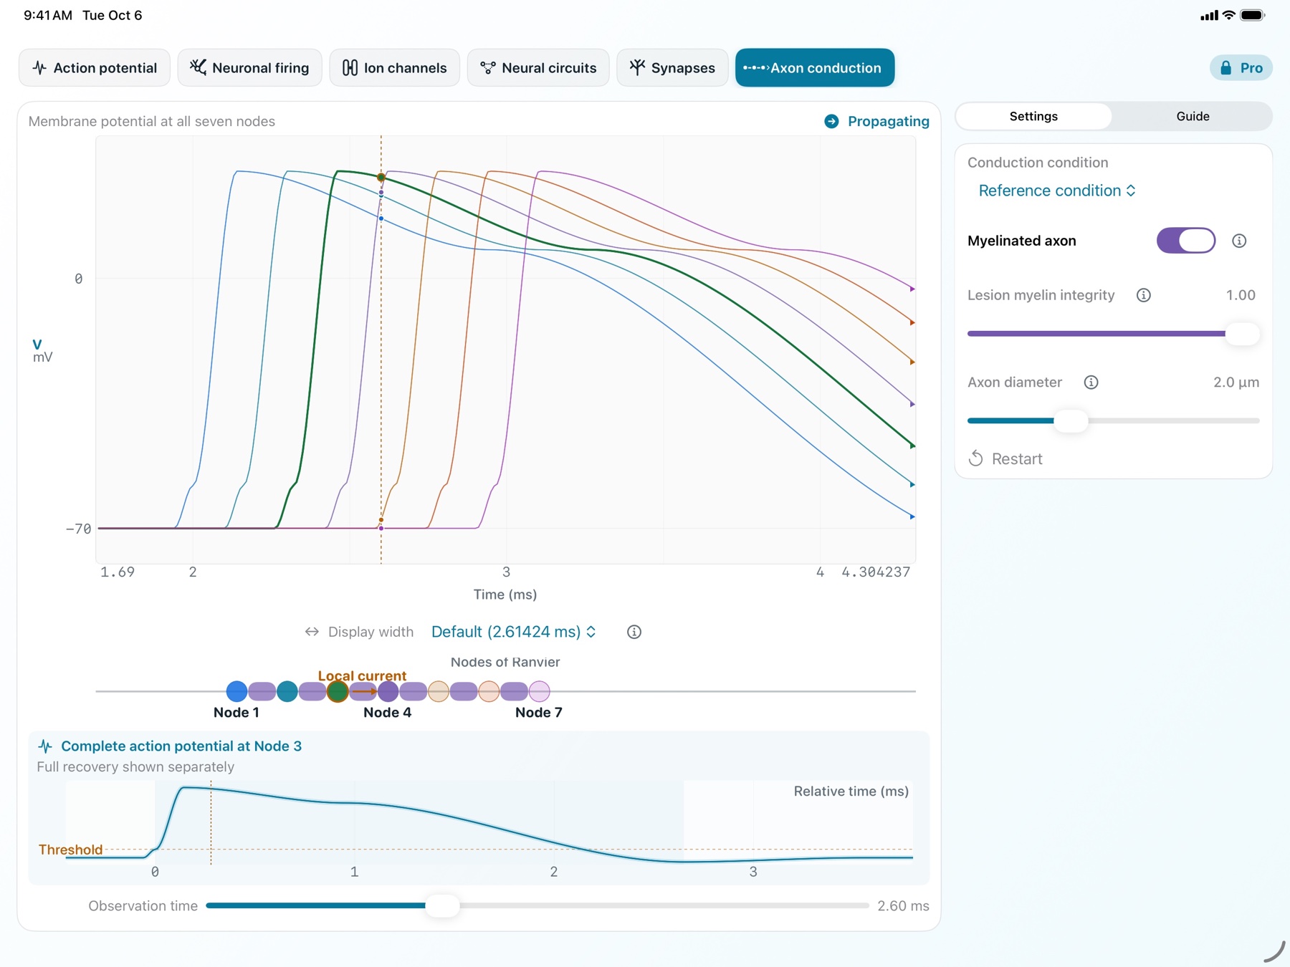Open the Reference condition dropdown
The image size is (1290, 967).
1057,191
